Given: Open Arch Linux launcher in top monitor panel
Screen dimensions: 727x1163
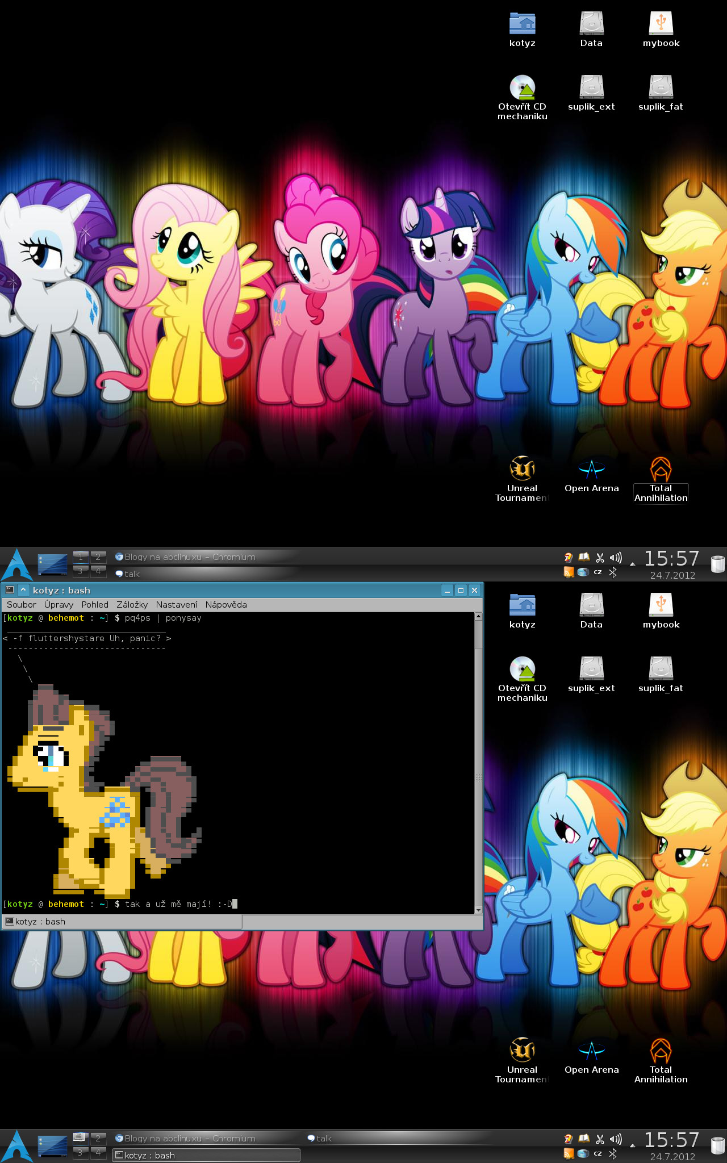Looking at the screenshot, I should pos(17,564).
